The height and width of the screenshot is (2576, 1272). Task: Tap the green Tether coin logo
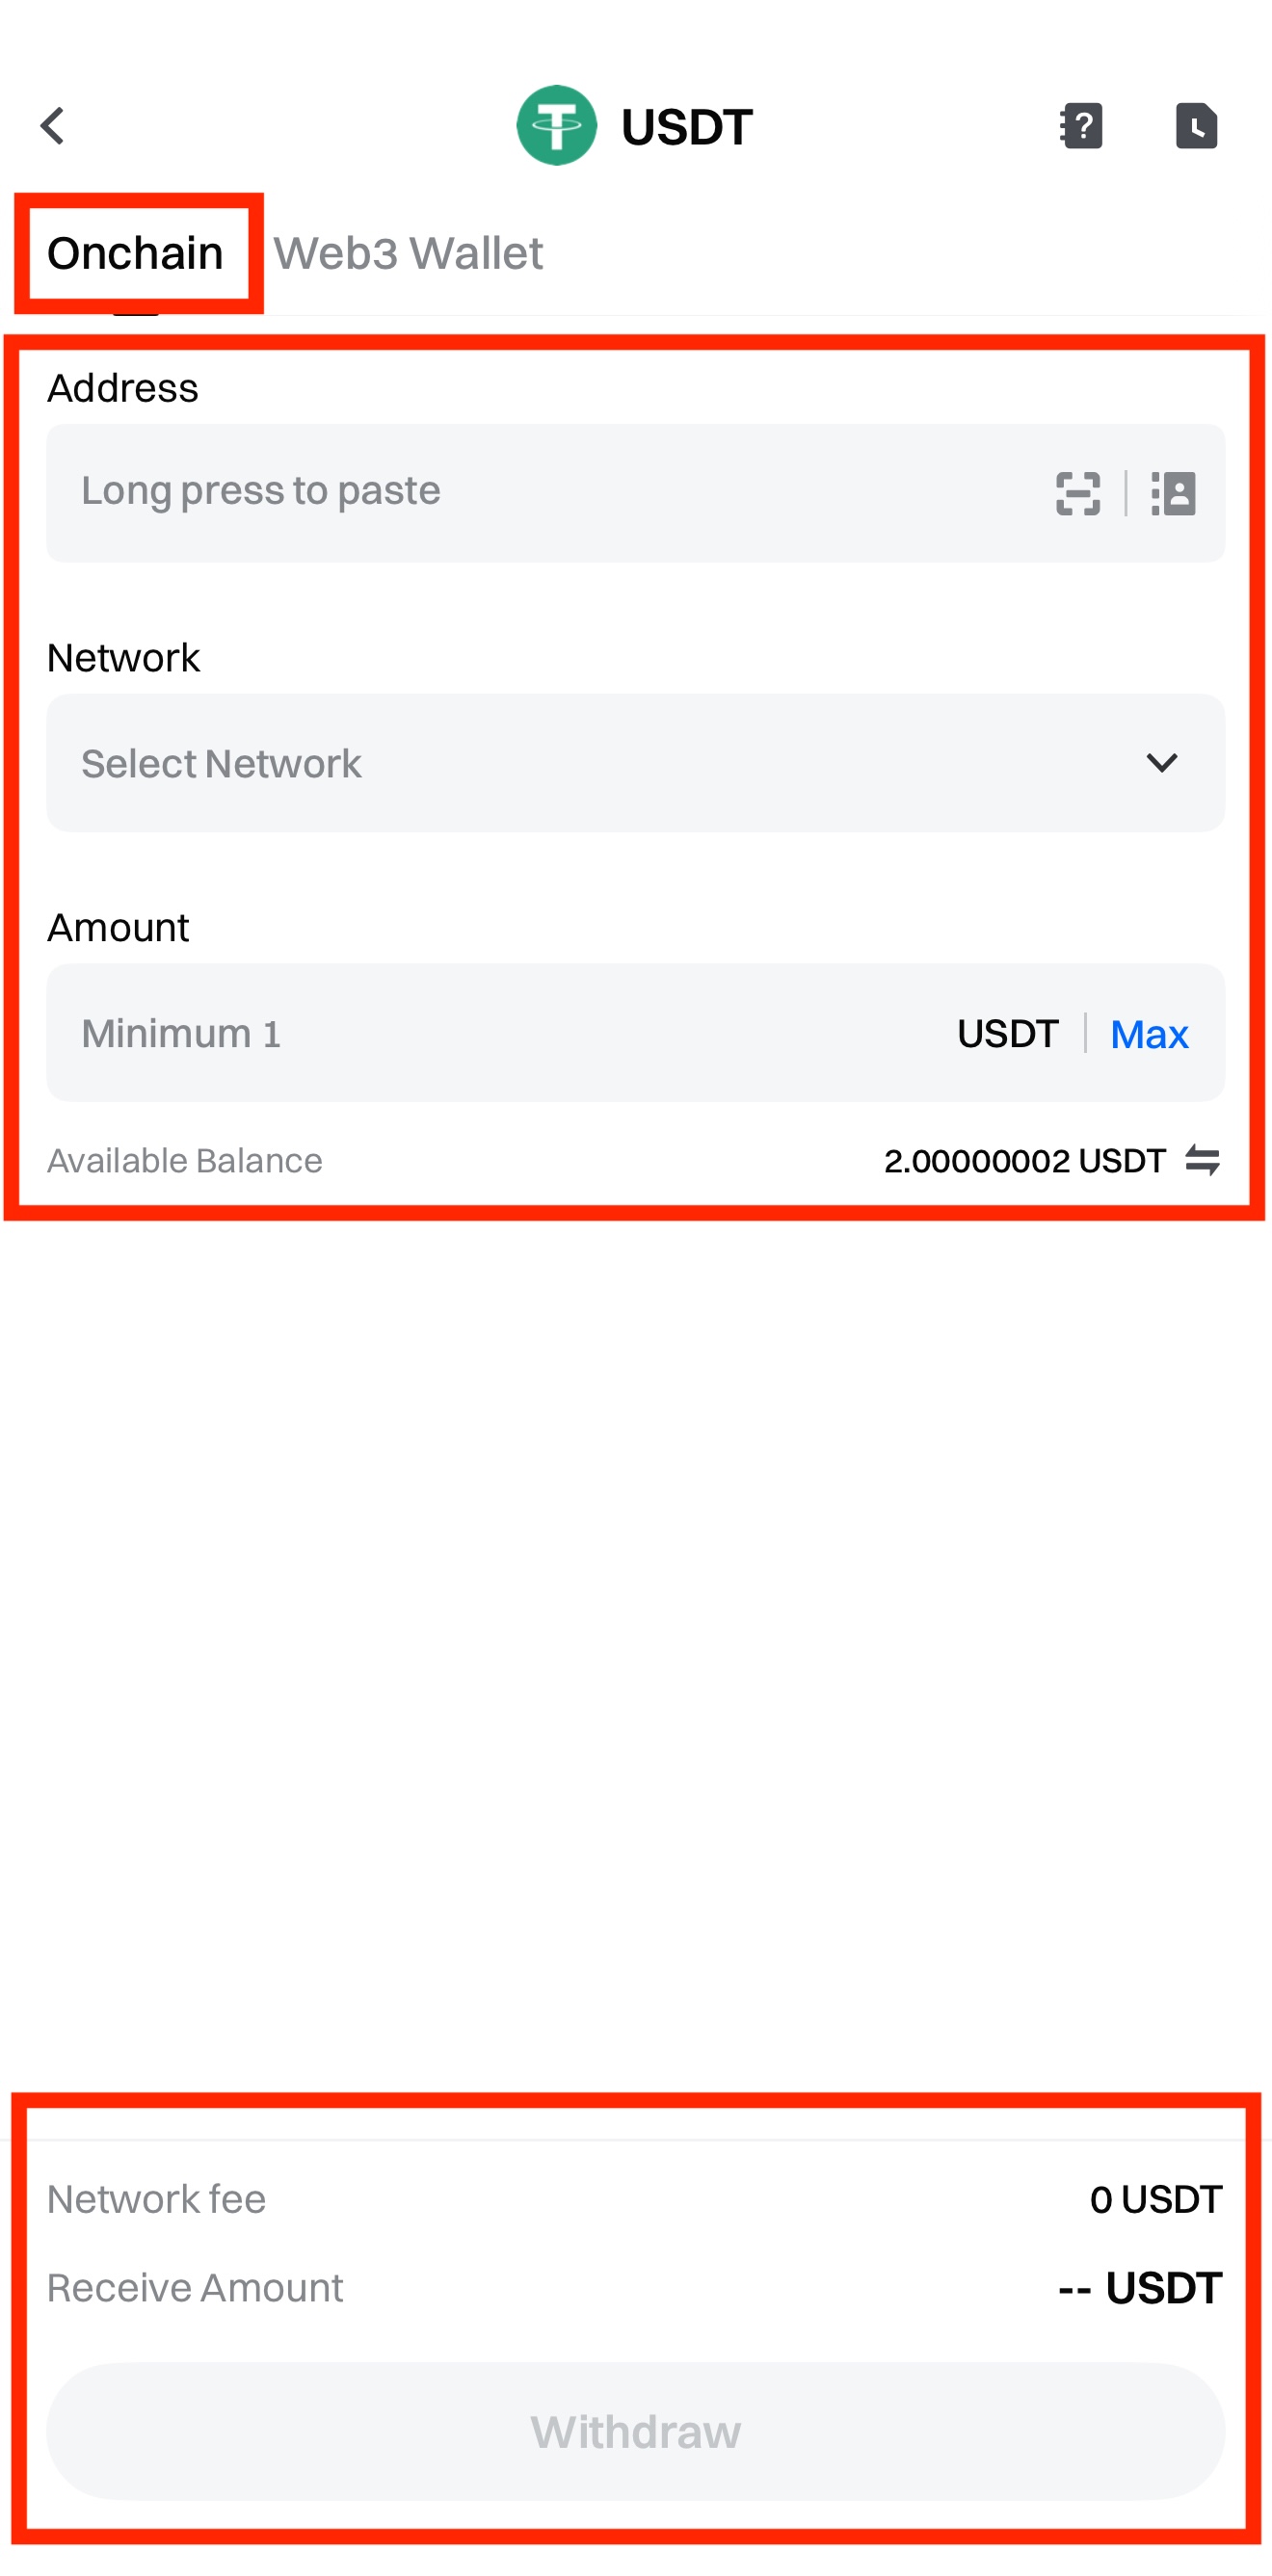click(556, 126)
